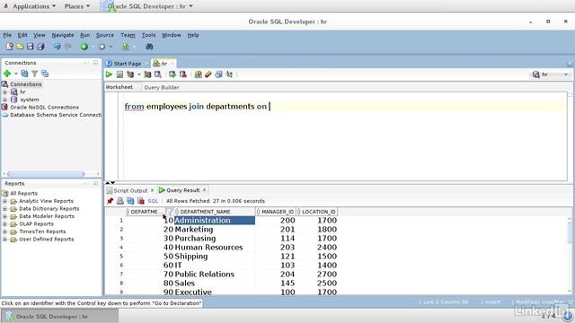
Task: Expand Data Dictionary Reports folder
Action: click(x=4, y=209)
